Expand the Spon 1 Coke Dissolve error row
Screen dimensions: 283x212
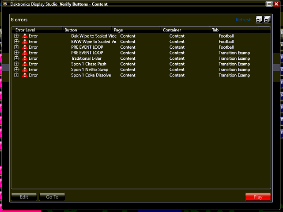(16, 75)
